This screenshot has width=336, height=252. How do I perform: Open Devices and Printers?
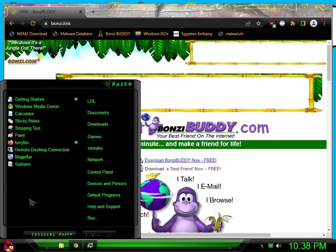pos(107,184)
